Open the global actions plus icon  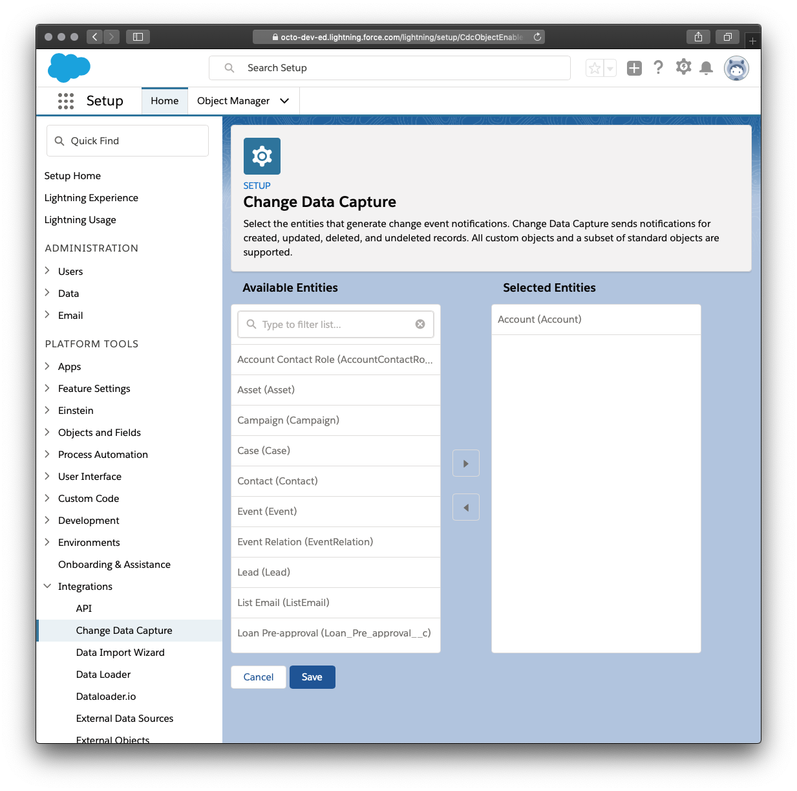(x=635, y=68)
